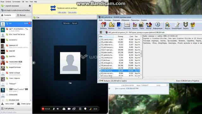Click Create a group in Skype
The image size is (202, 114).
[x=24, y=104]
